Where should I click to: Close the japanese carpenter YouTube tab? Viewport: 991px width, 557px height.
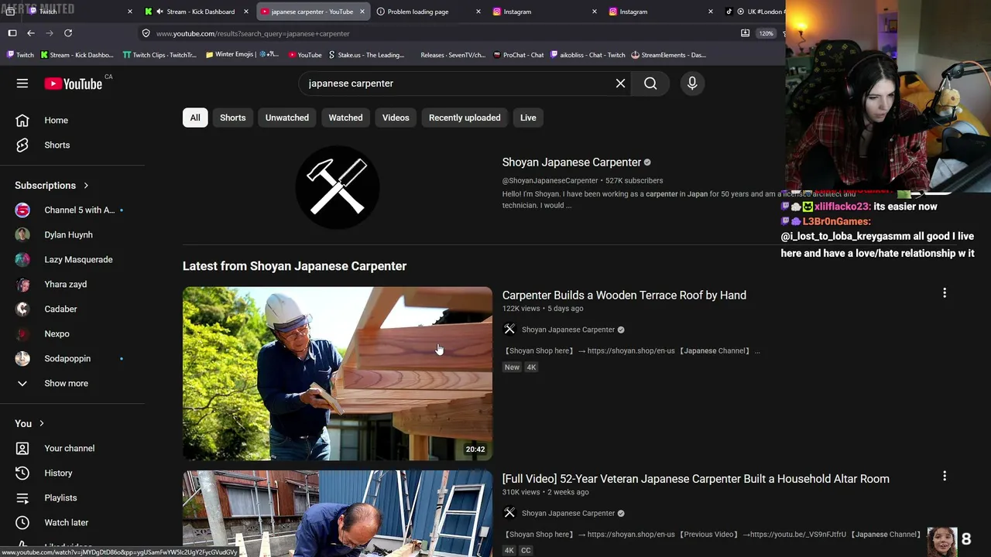click(x=362, y=12)
